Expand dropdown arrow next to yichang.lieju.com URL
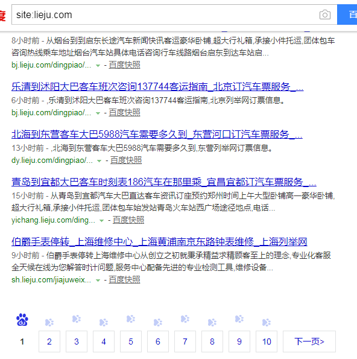This screenshot has width=357, height=359. pos(101,221)
